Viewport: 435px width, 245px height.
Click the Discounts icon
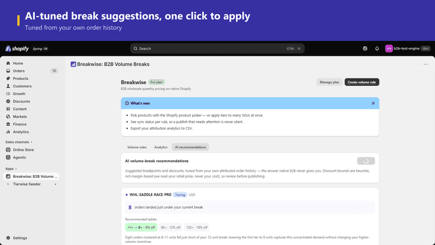8,101
